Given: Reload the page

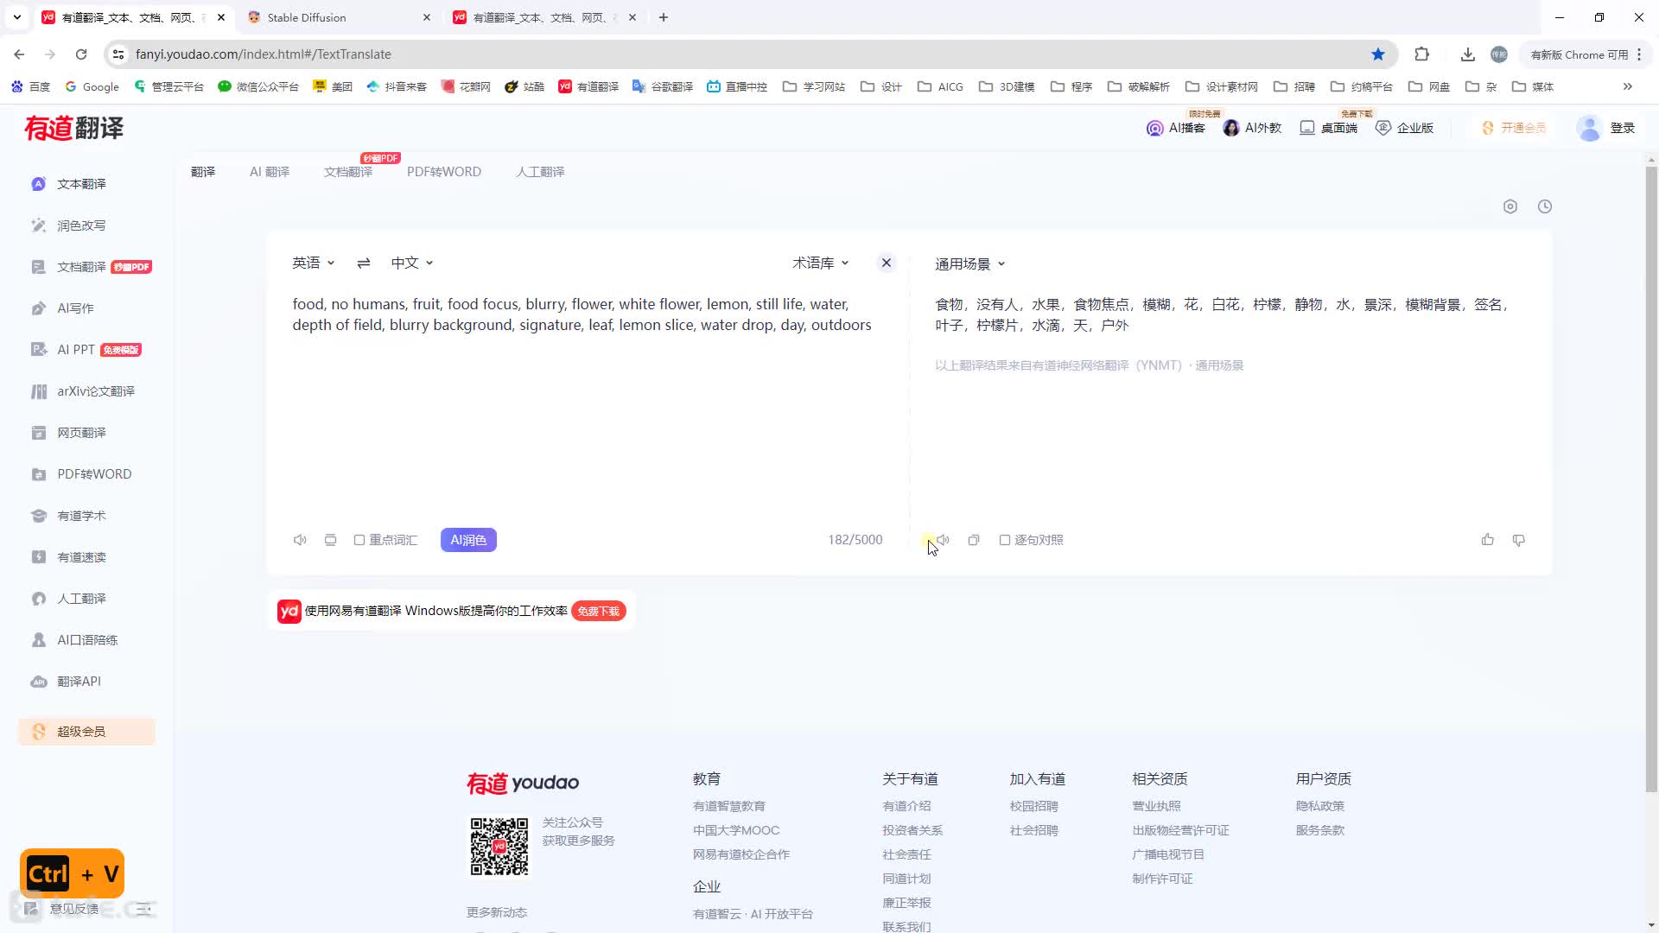Looking at the screenshot, I should click(x=81, y=54).
